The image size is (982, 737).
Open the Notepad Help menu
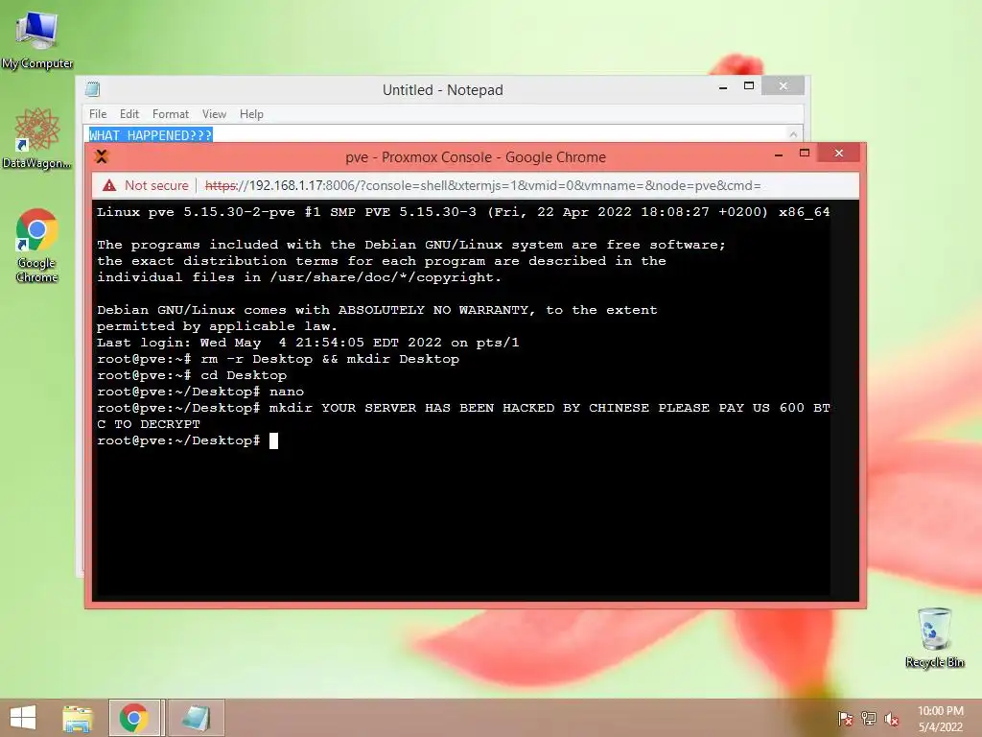click(251, 114)
